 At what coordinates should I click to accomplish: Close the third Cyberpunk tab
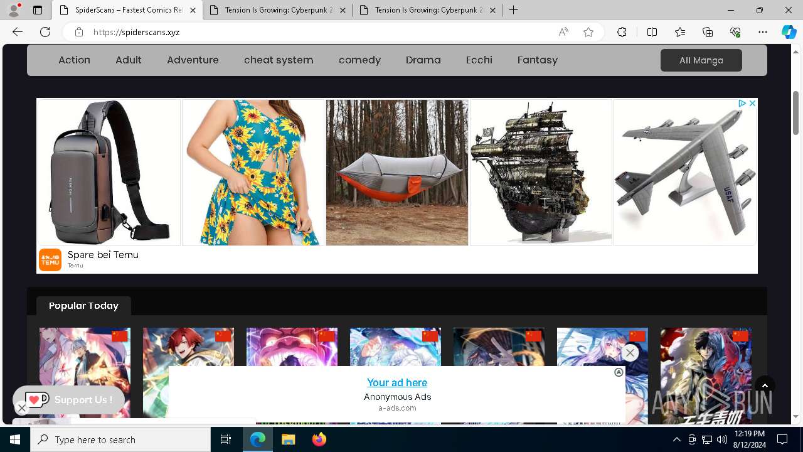tap(492, 10)
